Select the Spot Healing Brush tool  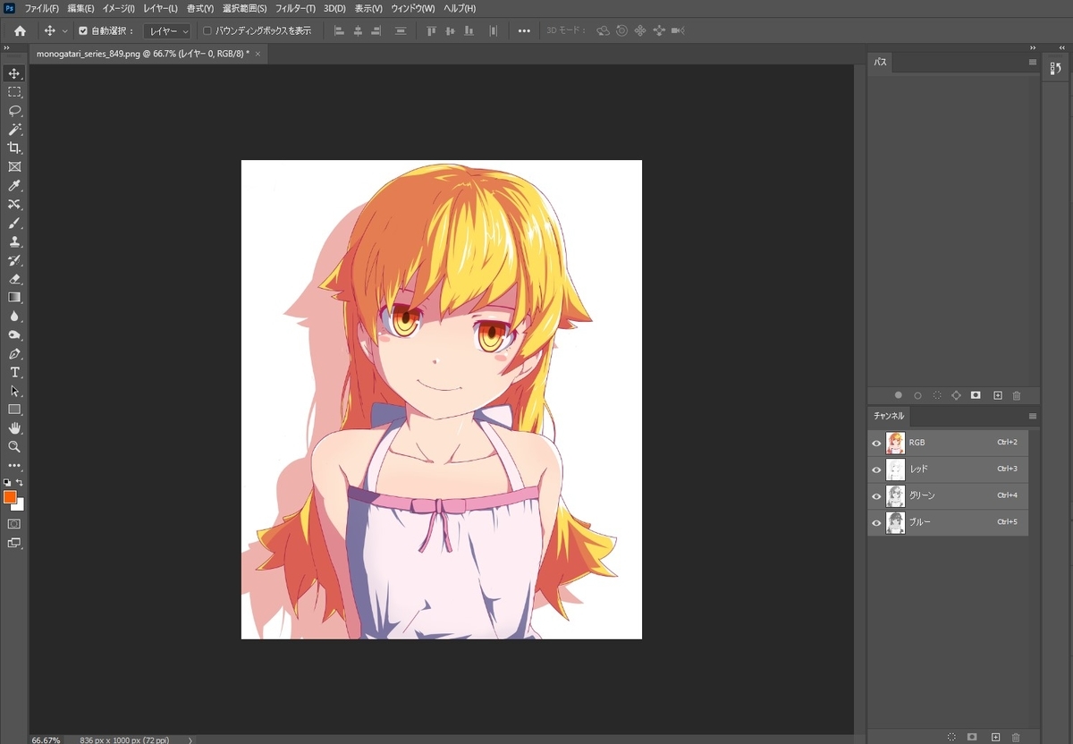click(x=14, y=205)
